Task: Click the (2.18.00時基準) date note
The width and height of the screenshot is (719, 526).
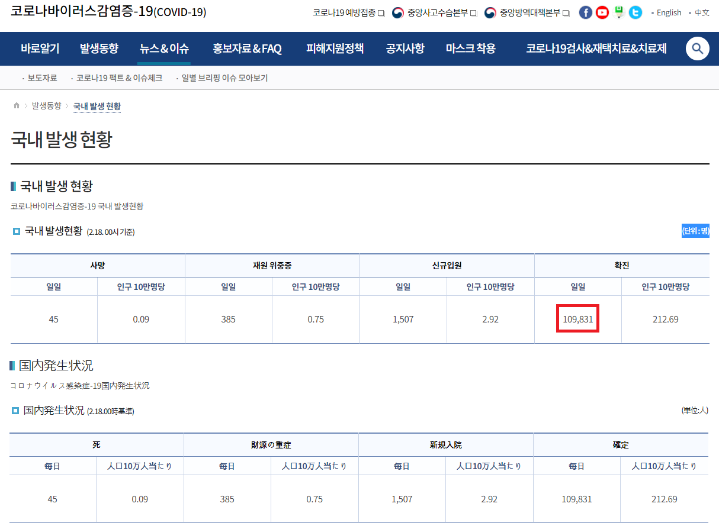Action: coord(111,411)
